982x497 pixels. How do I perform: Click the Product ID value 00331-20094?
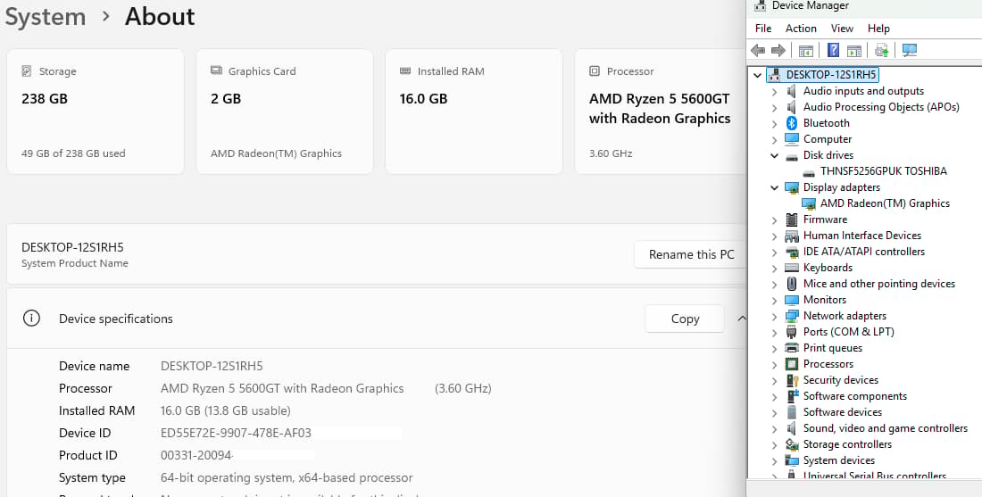point(196,456)
